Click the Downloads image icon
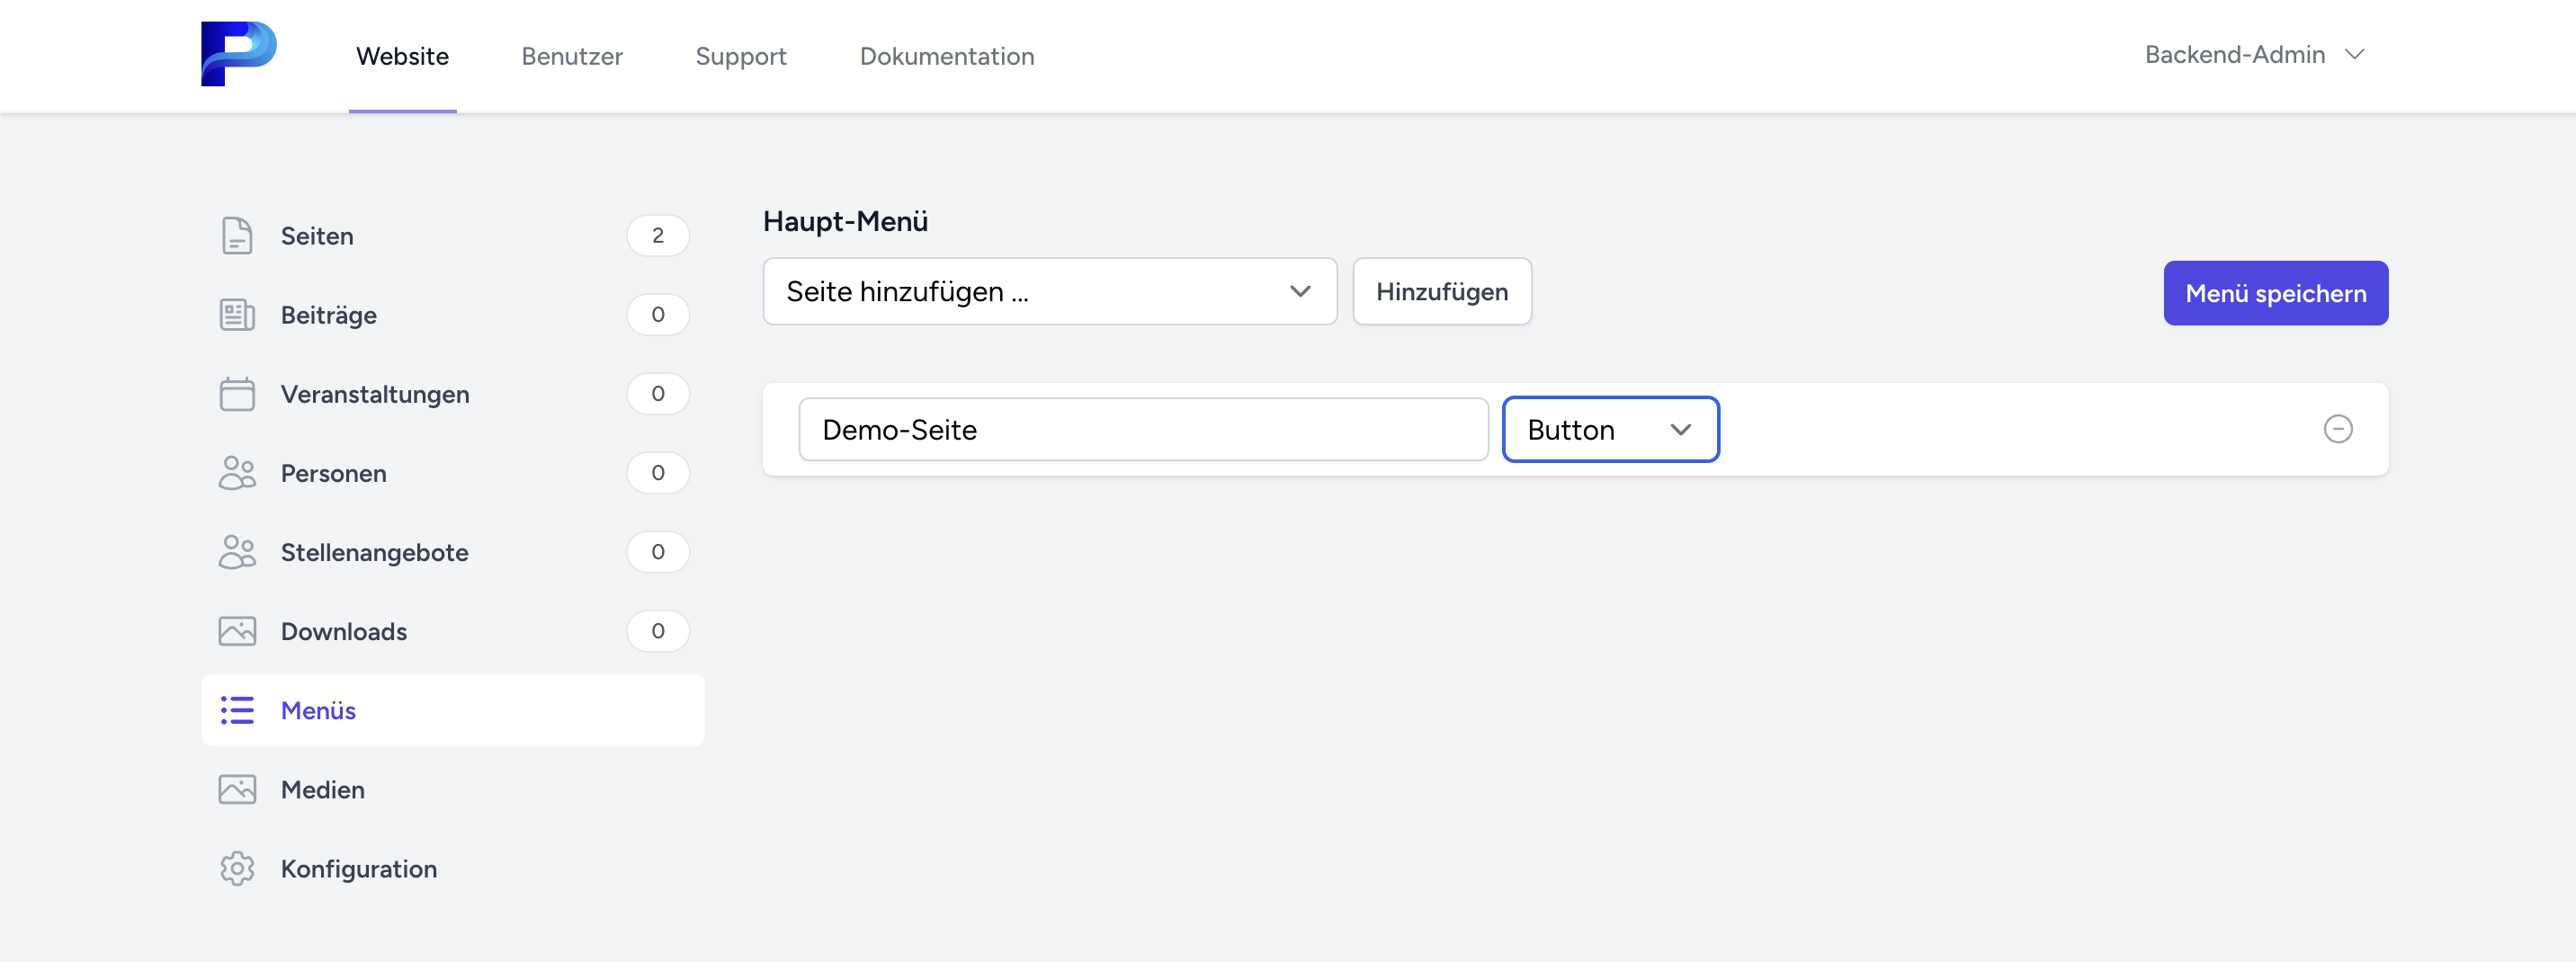 237,632
